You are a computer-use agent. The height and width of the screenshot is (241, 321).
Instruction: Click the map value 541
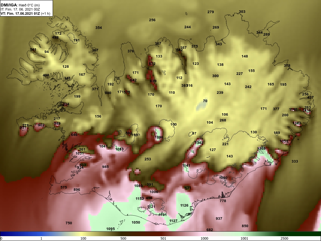click(33, 49)
